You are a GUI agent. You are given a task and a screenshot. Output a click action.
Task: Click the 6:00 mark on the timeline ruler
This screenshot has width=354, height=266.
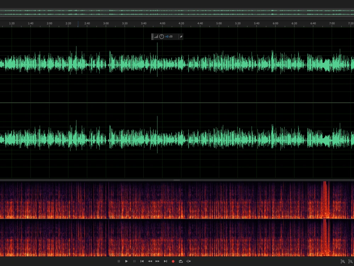(x=275, y=23)
